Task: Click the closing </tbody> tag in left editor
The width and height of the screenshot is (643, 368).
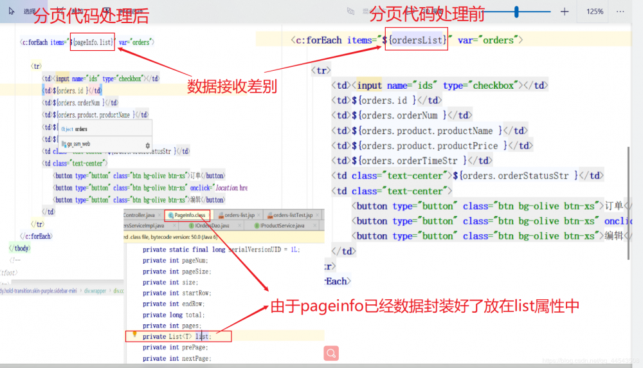Action: point(19,248)
